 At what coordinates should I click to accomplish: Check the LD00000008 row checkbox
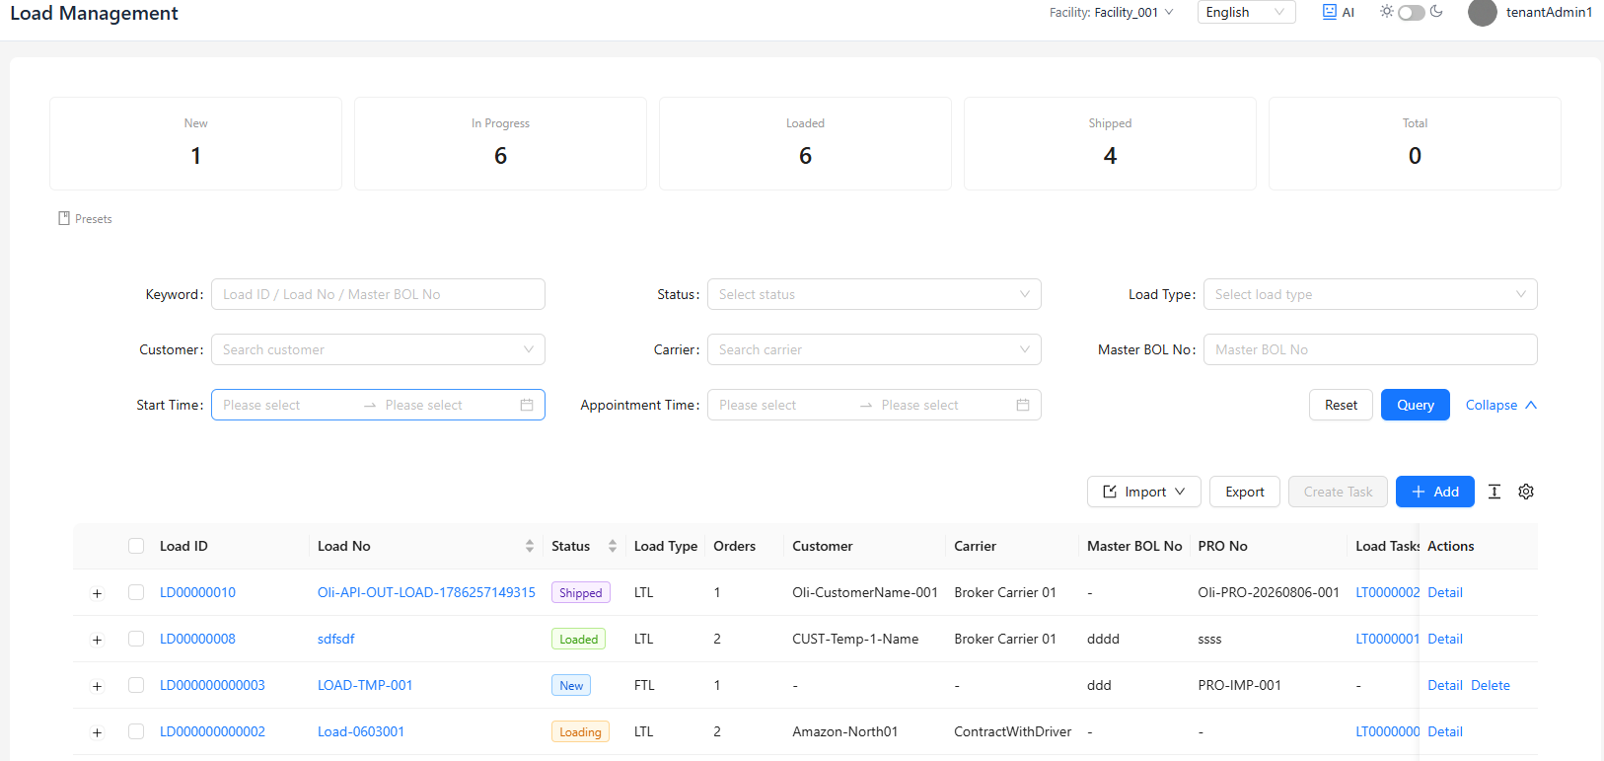[136, 639]
